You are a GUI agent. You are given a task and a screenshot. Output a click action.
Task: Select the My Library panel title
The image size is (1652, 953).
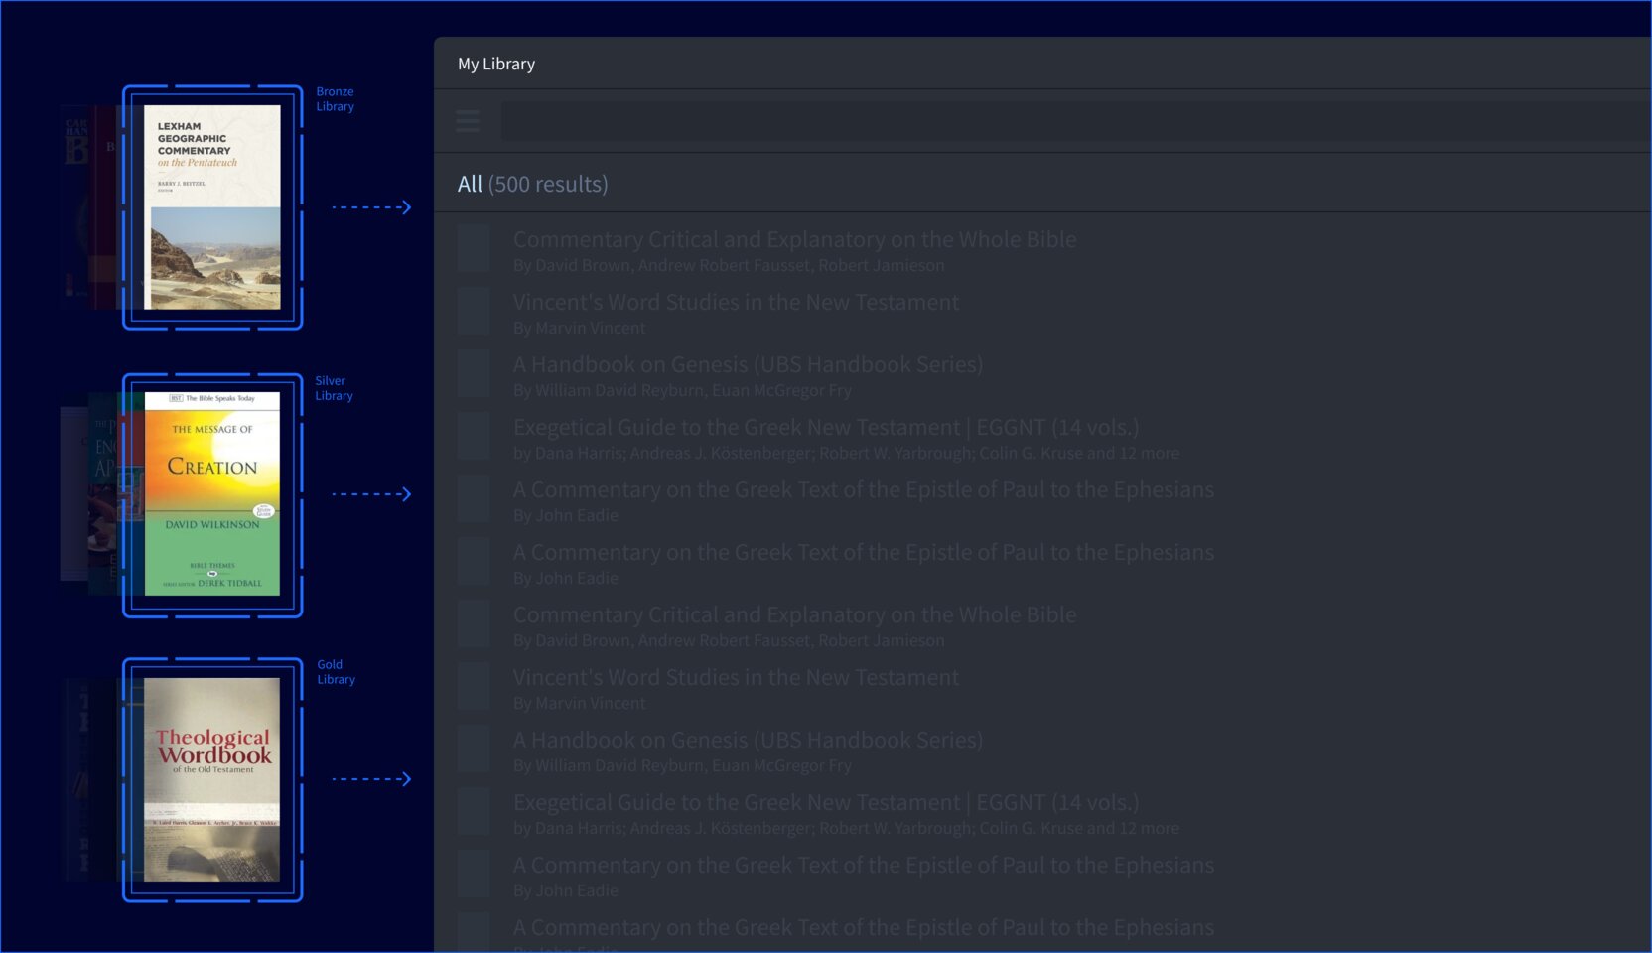[496, 64]
